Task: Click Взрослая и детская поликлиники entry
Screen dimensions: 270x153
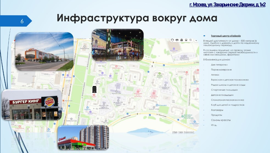Action: 230,80
